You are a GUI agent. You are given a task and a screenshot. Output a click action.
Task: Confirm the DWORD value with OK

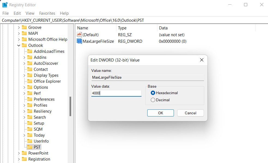coord(161,113)
